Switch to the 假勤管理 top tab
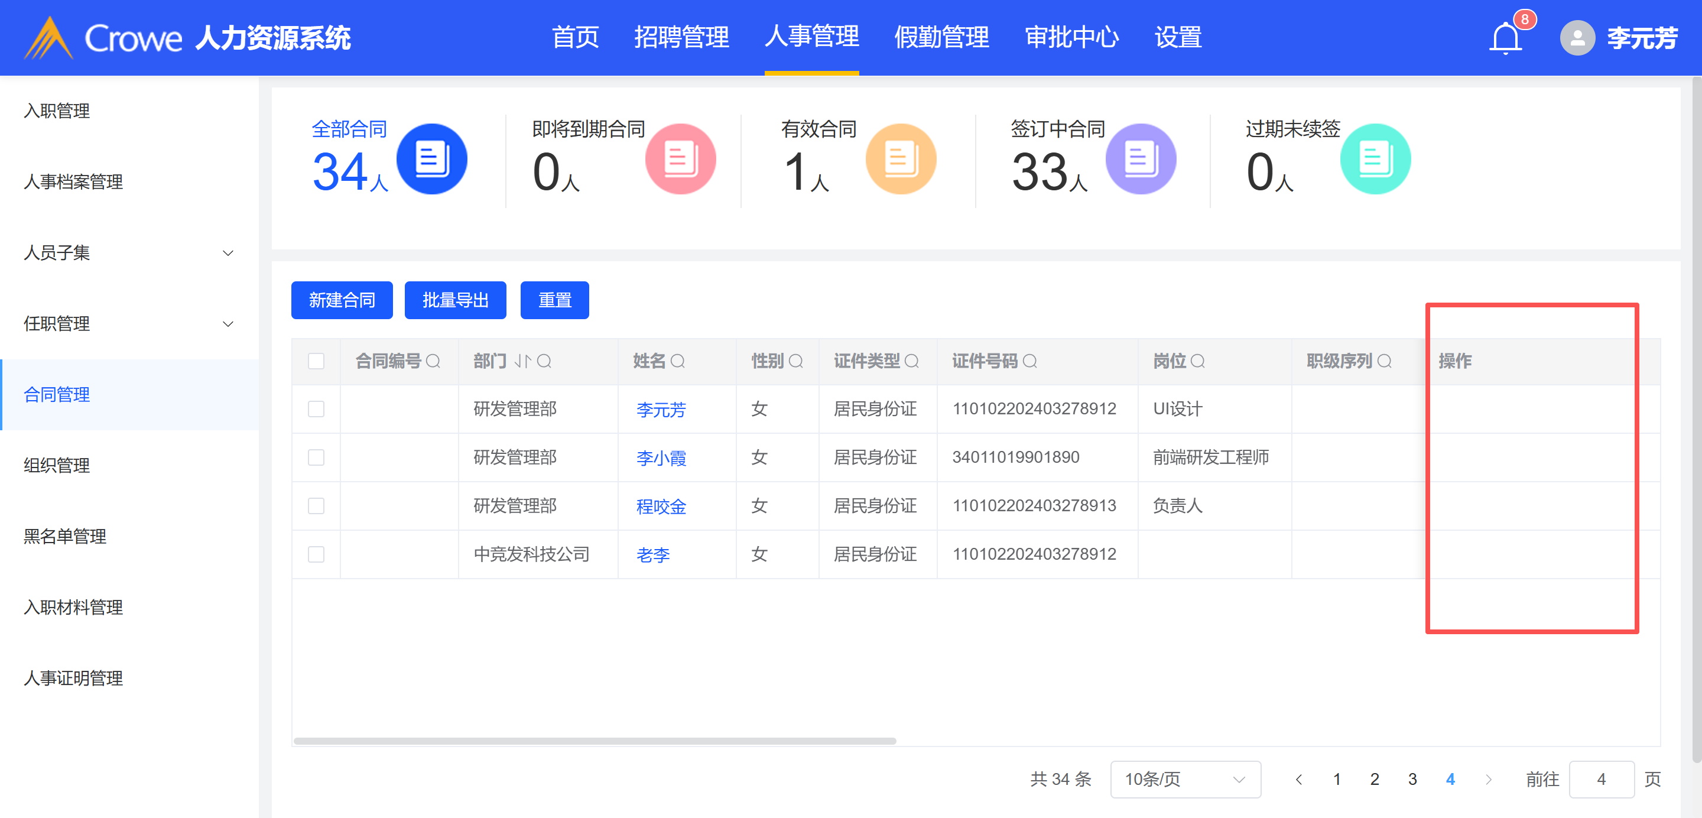 tap(941, 37)
